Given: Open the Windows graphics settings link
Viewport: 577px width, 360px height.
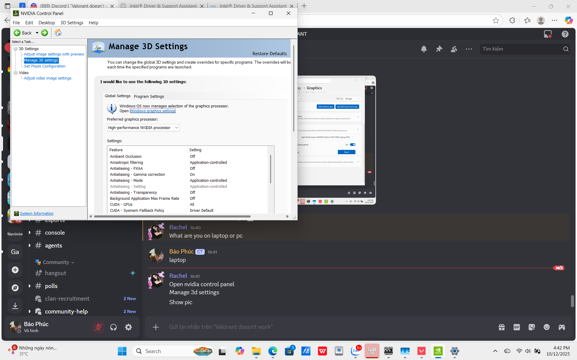Looking at the screenshot, I should 153,111.
